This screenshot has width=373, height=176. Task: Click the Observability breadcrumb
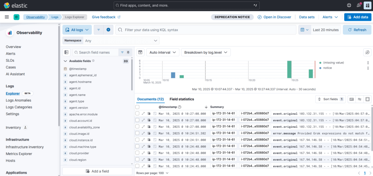pyautogui.click(x=35, y=17)
